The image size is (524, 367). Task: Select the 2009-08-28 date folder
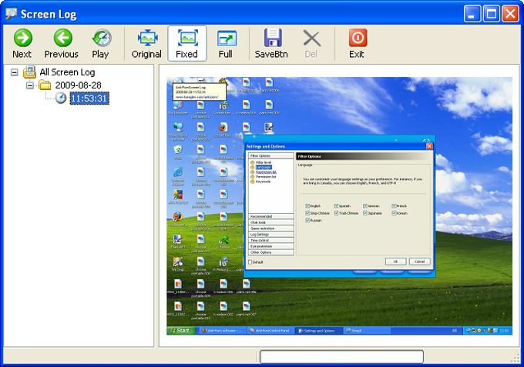click(x=78, y=85)
